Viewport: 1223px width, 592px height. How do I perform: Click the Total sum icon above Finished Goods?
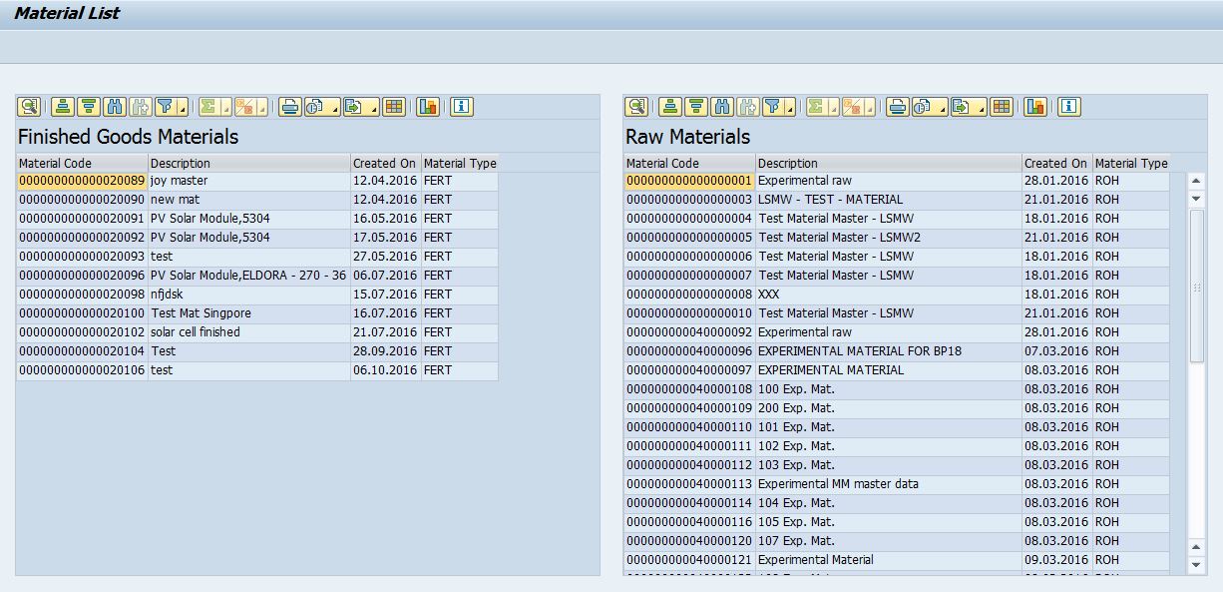pyautogui.click(x=208, y=107)
